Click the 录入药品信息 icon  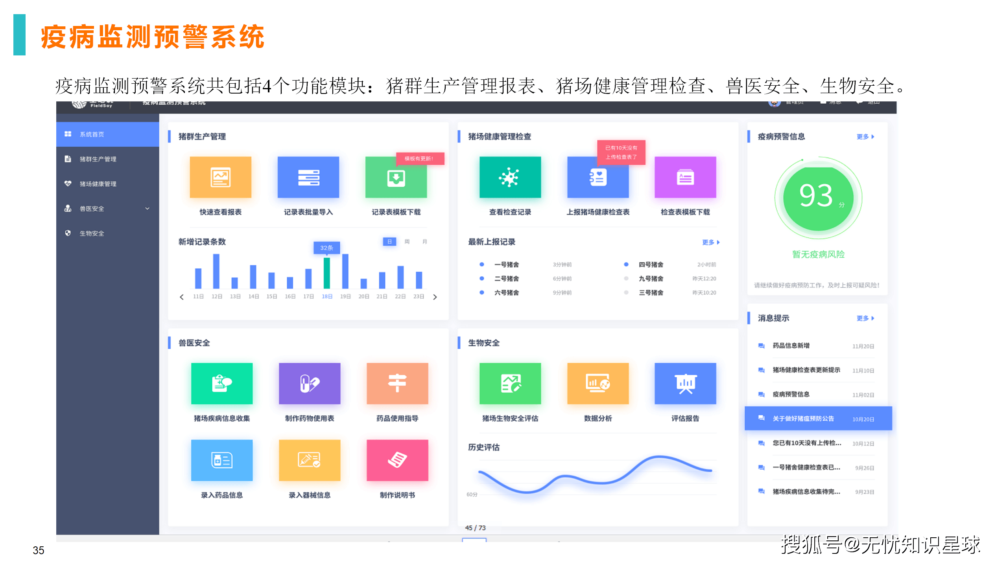[x=222, y=460]
